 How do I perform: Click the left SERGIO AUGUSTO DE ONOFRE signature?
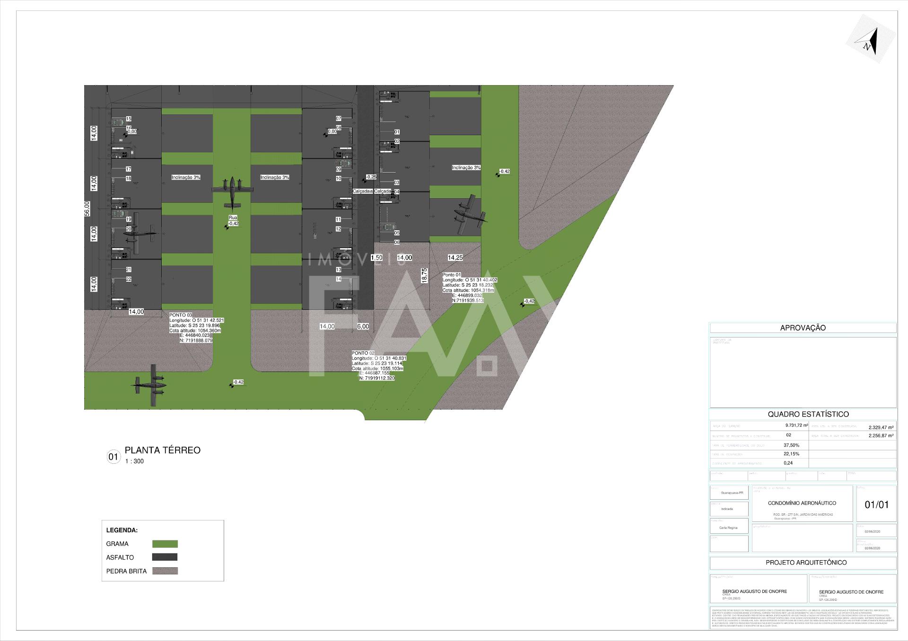(755, 591)
